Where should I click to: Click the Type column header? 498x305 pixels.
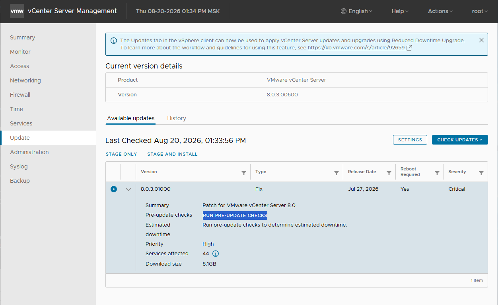point(261,172)
